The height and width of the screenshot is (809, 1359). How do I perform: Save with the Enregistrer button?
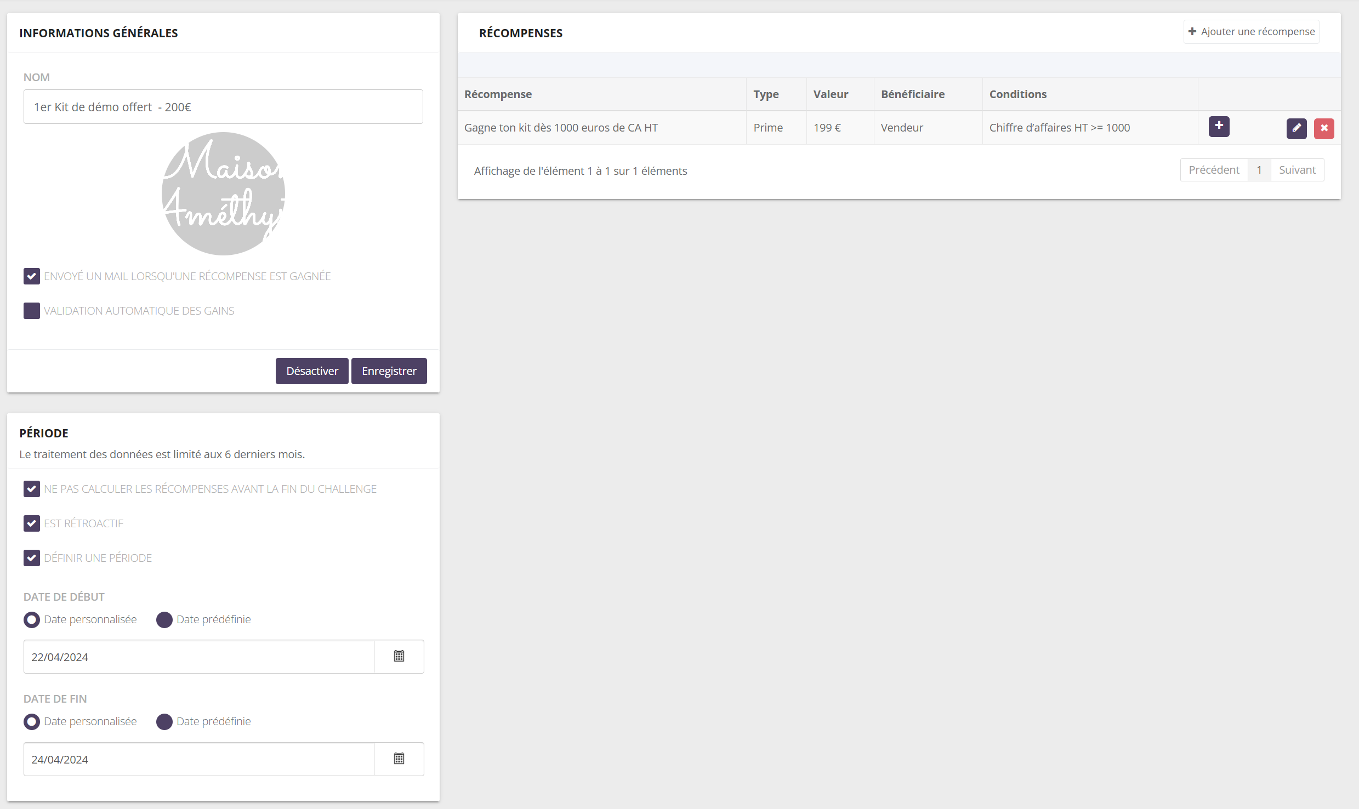click(x=389, y=371)
